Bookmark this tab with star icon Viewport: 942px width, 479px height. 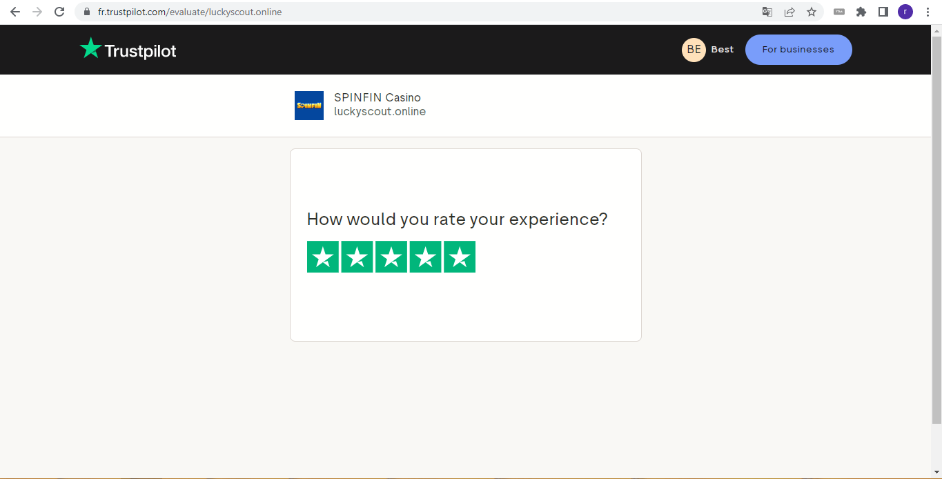(x=812, y=12)
